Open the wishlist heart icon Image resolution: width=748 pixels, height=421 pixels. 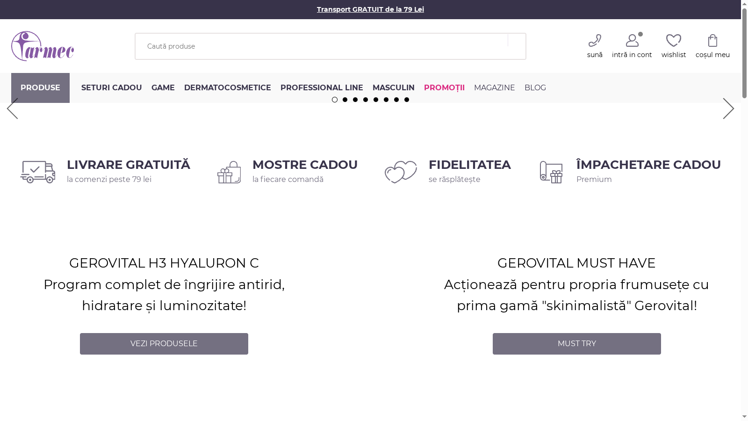click(674, 41)
